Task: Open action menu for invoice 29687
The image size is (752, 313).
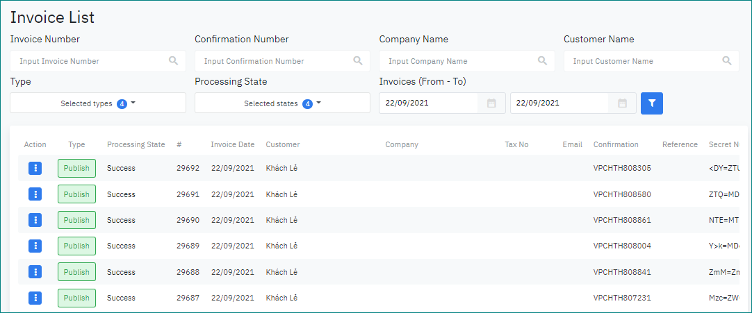Action: (35, 298)
